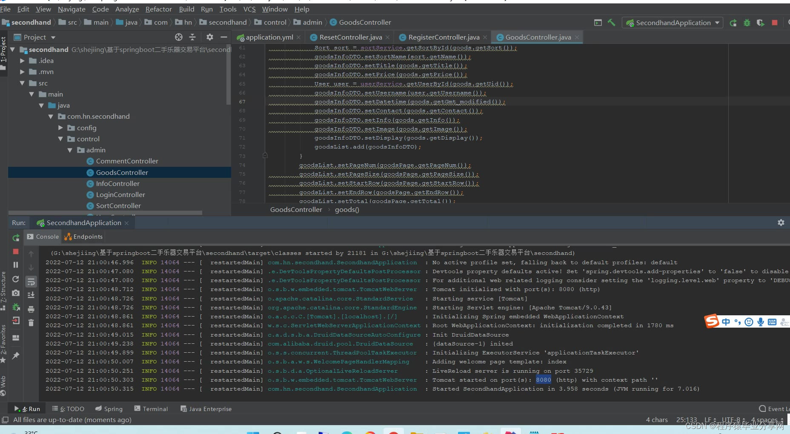Collapse the admin package

pyautogui.click(x=70, y=150)
